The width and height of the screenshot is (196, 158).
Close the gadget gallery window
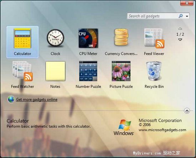click(x=187, y=3)
